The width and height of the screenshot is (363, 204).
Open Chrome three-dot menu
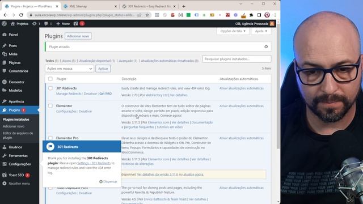pyautogui.click(x=275, y=15)
